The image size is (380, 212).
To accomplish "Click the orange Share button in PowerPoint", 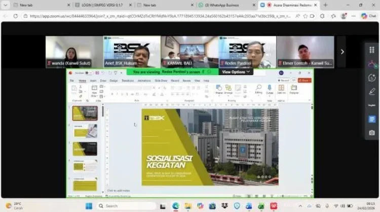I will click(x=305, y=80).
